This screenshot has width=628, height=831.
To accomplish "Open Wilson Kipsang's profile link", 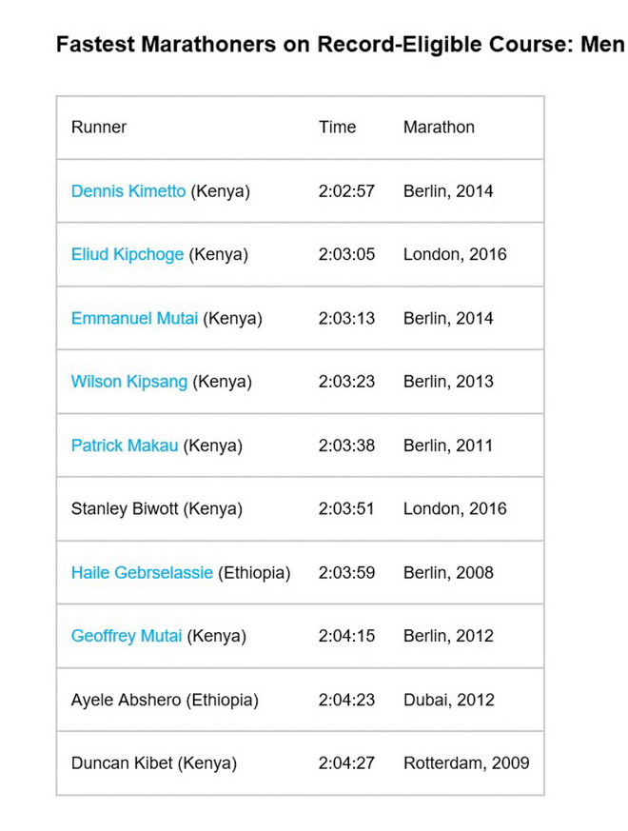I will pyautogui.click(x=129, y=382).
